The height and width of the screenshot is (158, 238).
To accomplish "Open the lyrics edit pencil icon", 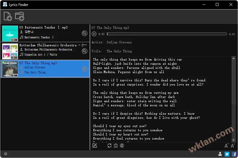I will pos(95,146).
